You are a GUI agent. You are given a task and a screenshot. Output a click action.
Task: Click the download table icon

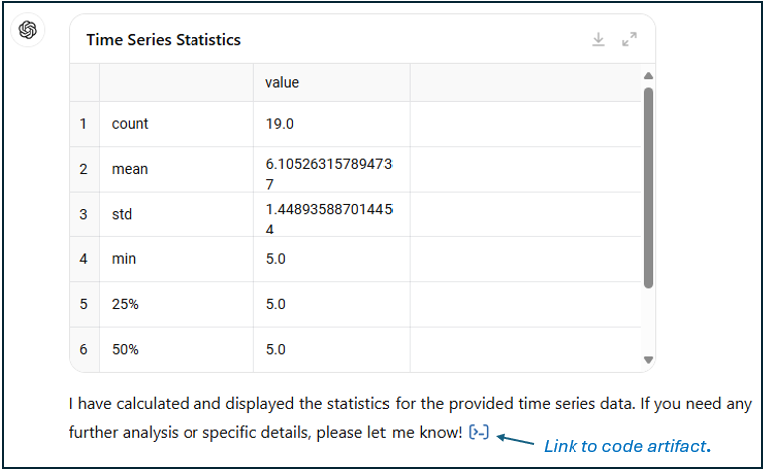point(598,39)
